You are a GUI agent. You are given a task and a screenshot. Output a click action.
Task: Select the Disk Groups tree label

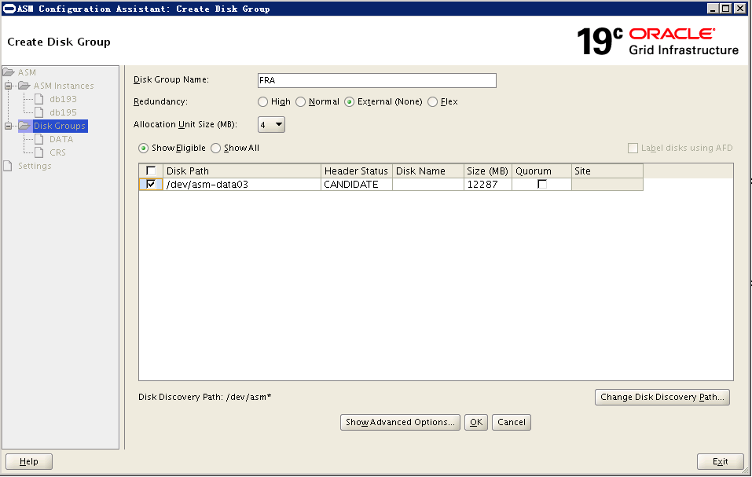60,126
